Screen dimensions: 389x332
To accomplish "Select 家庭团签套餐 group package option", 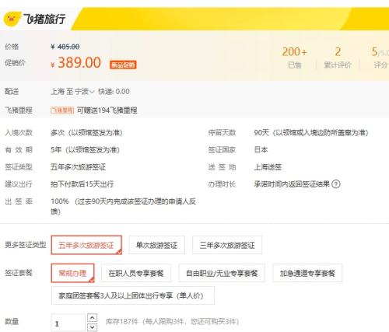I will point(133,295).
